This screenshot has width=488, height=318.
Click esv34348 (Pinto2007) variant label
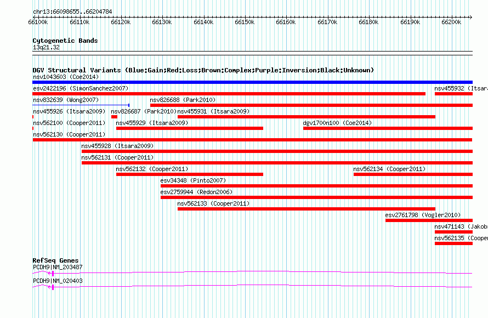click(x=193, y=180)
